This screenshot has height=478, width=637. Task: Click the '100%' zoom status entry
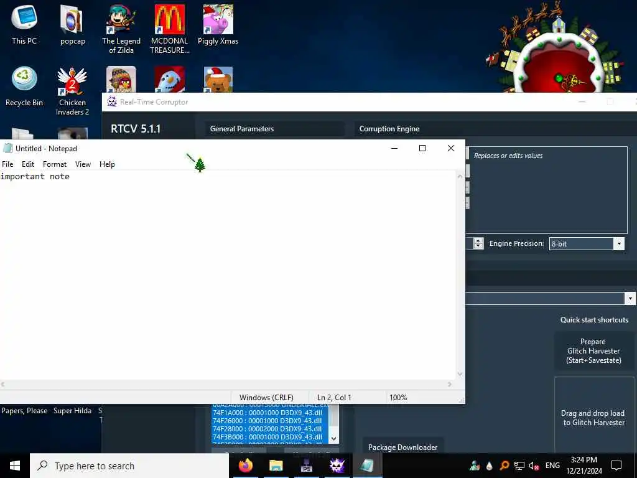[398, 398]
